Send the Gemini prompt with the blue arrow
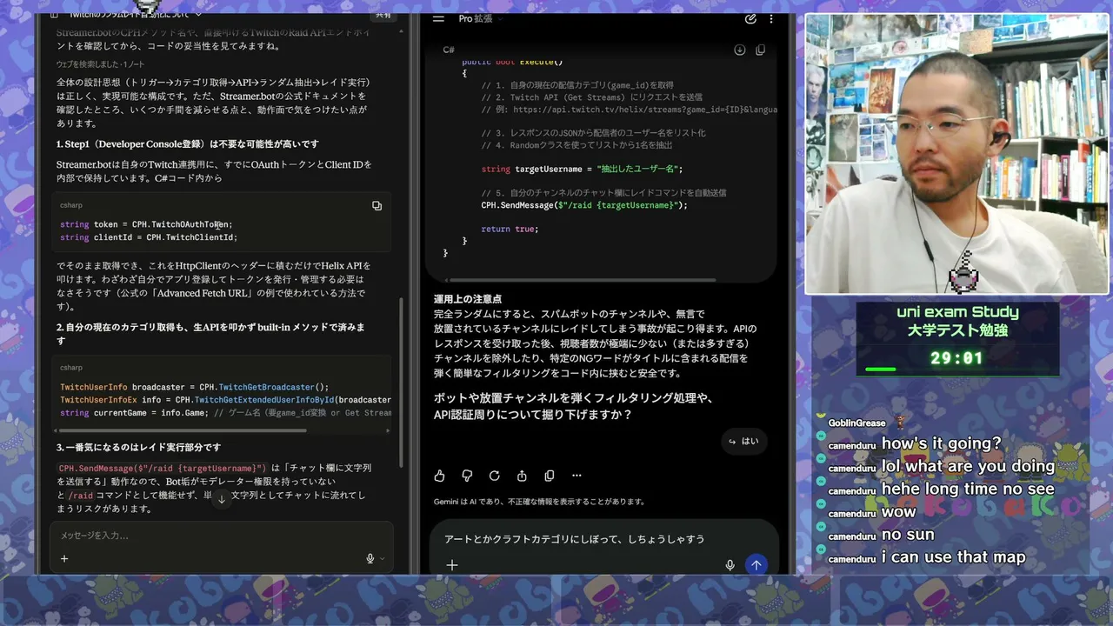1113x626 pixels. [x=756, y=565]
